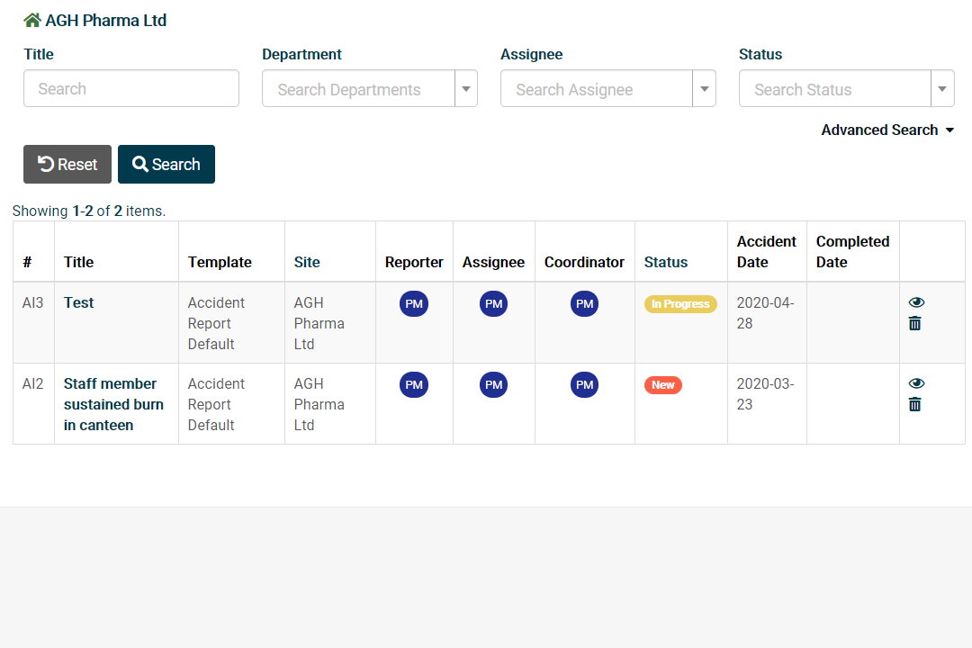The height and width of the screenshot is (648, 972).
Task: Click the Completed Date column header
Action: [x=853, y=252]
